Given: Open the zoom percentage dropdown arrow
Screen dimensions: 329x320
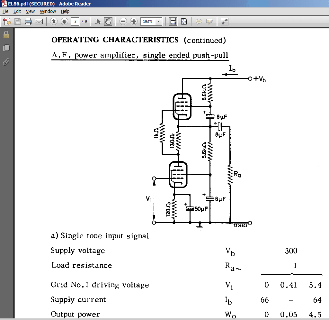Looking at the screenshot, I should [159, 22].
